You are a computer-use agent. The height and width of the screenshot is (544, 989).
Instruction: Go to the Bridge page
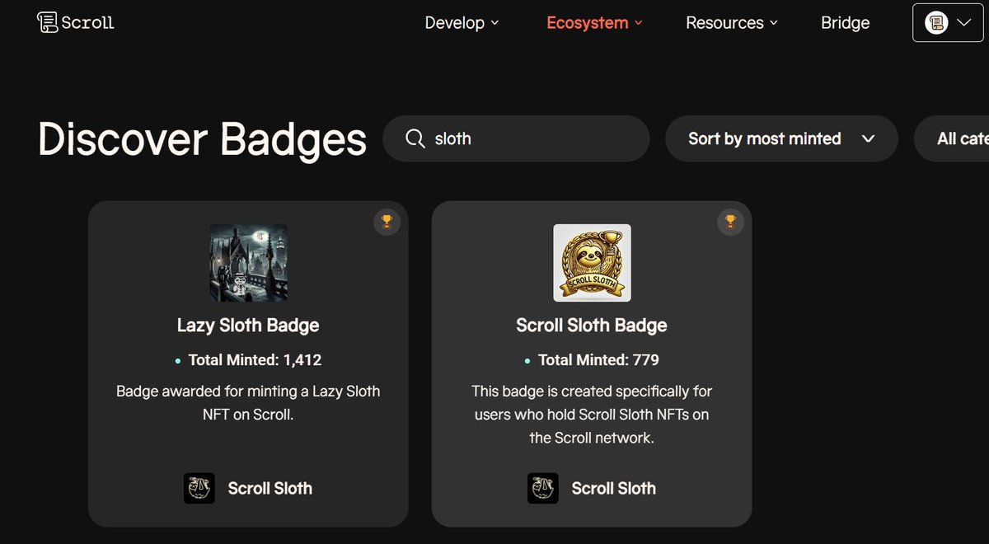845,23
